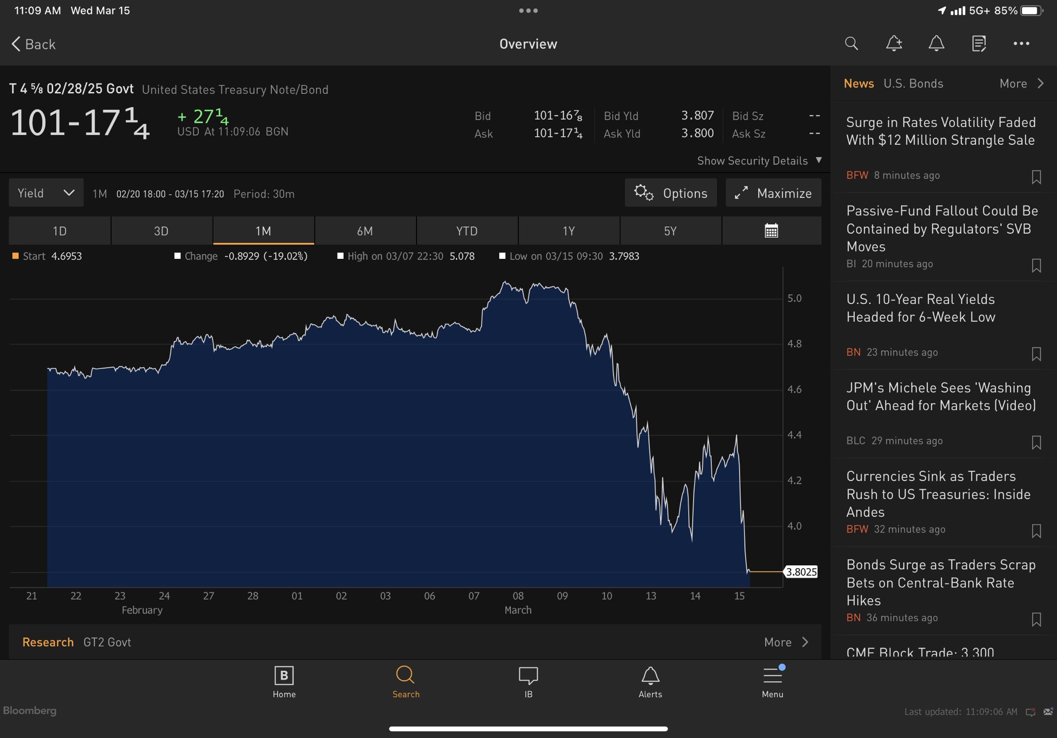Click the Maximize chart button
This screenshot has width=1057, height=738.
tap(773, 193)
